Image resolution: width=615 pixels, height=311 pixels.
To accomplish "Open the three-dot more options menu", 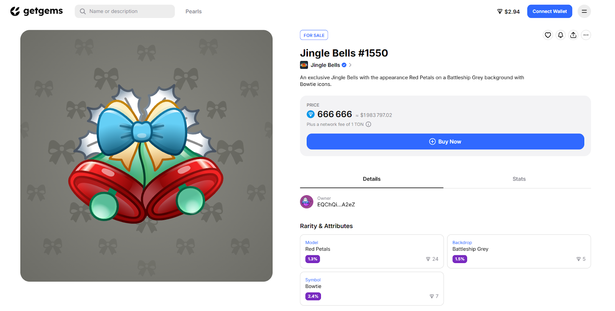I will (x=586, y=35).
